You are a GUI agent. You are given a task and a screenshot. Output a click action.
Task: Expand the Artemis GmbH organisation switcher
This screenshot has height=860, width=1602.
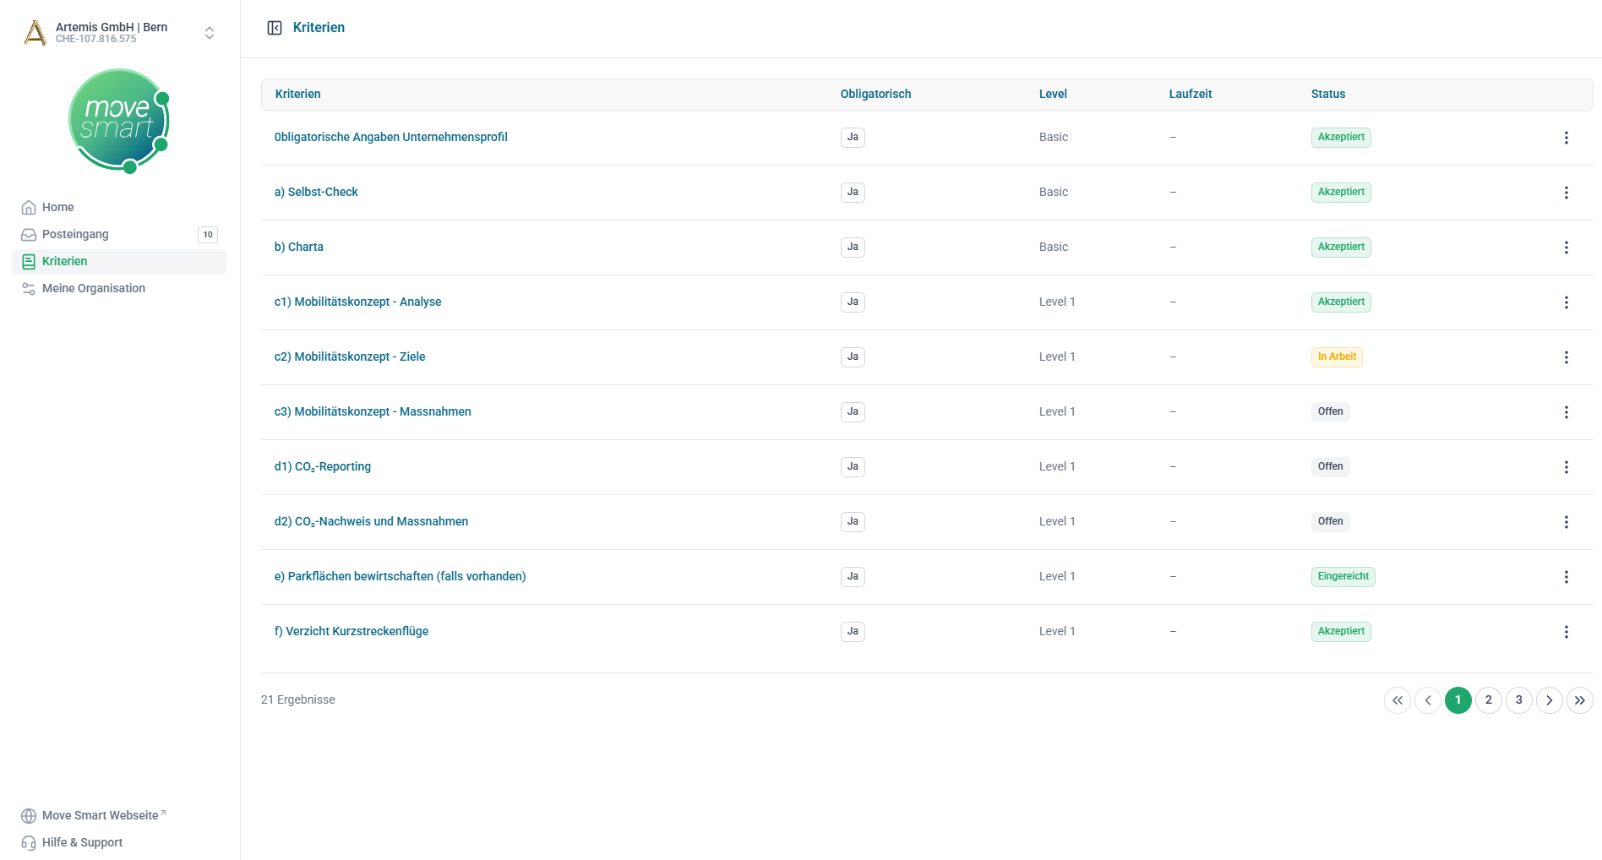pos(209,33)
